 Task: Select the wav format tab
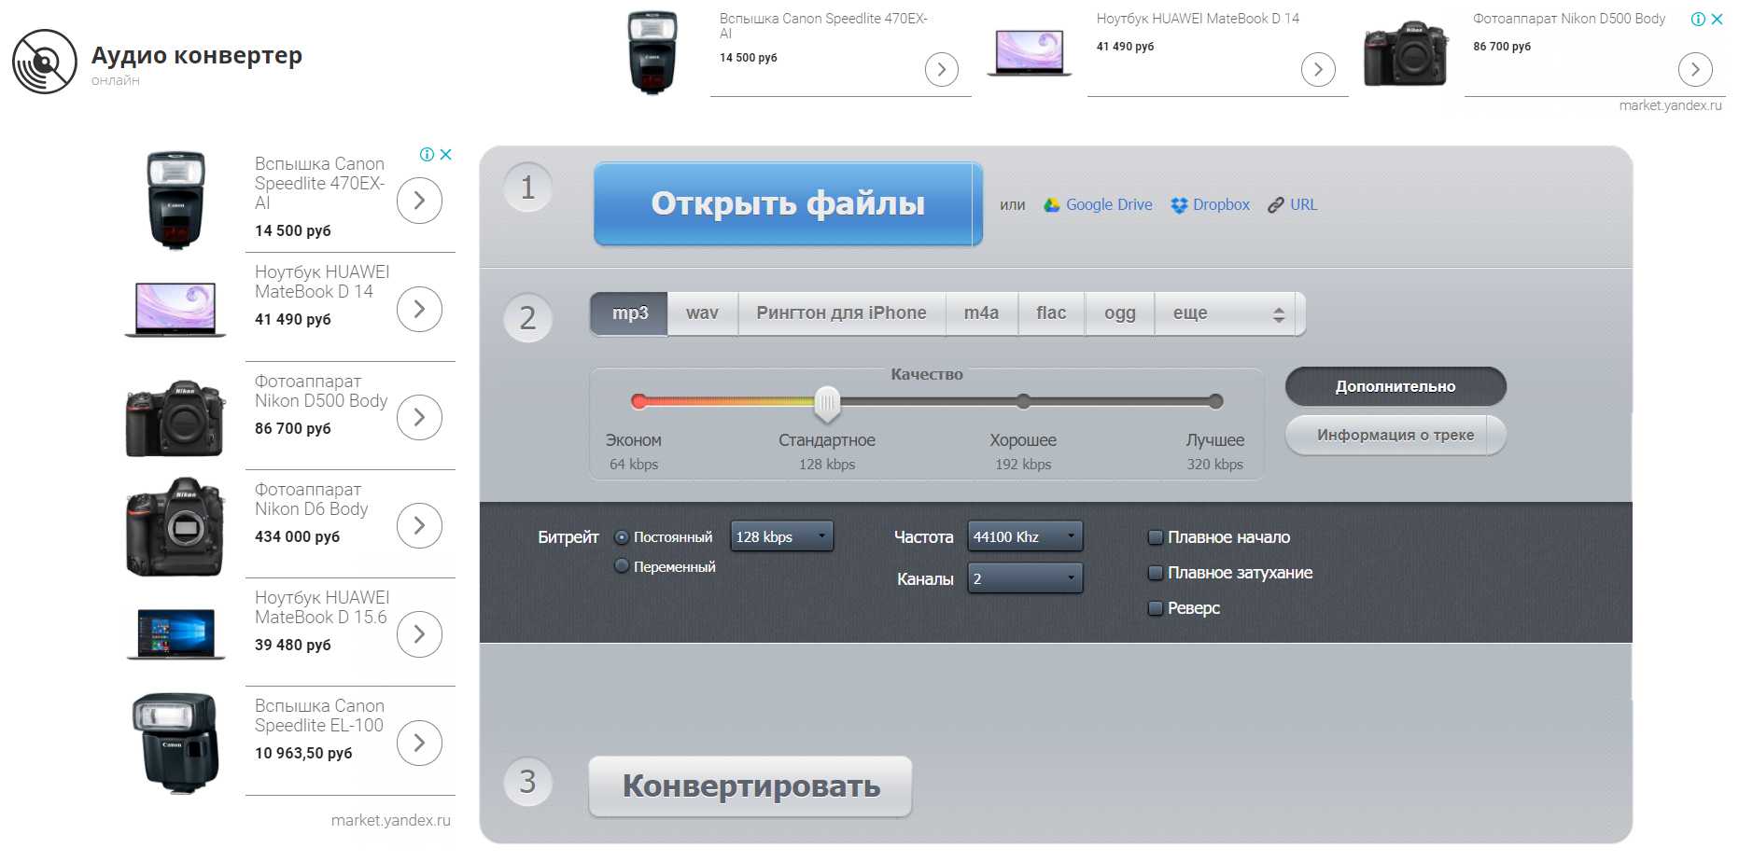coord(702,313)
